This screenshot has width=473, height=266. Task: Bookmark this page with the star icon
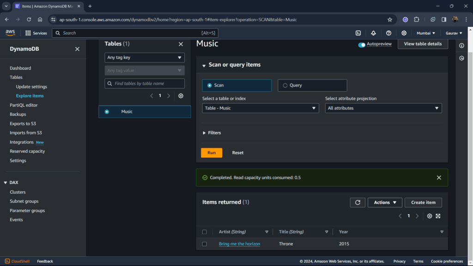390,19
